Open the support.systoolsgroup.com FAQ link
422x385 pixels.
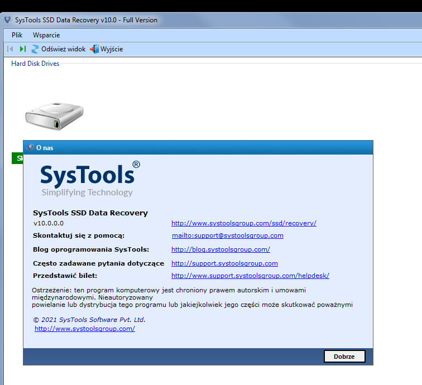tap(224, 263)
